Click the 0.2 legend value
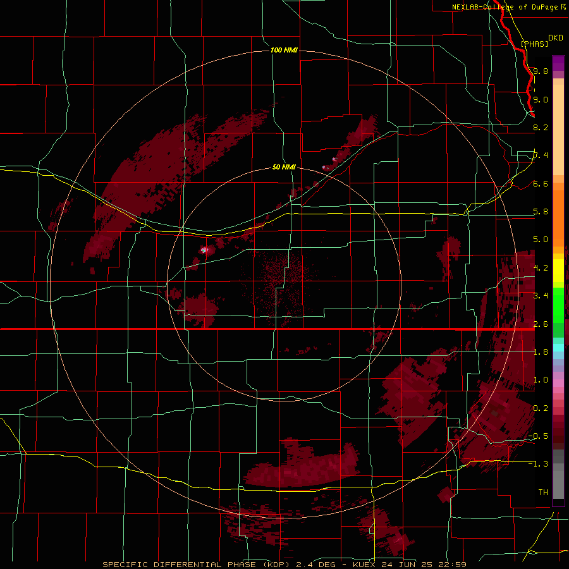The image size is (569, 569). point(541,408)
